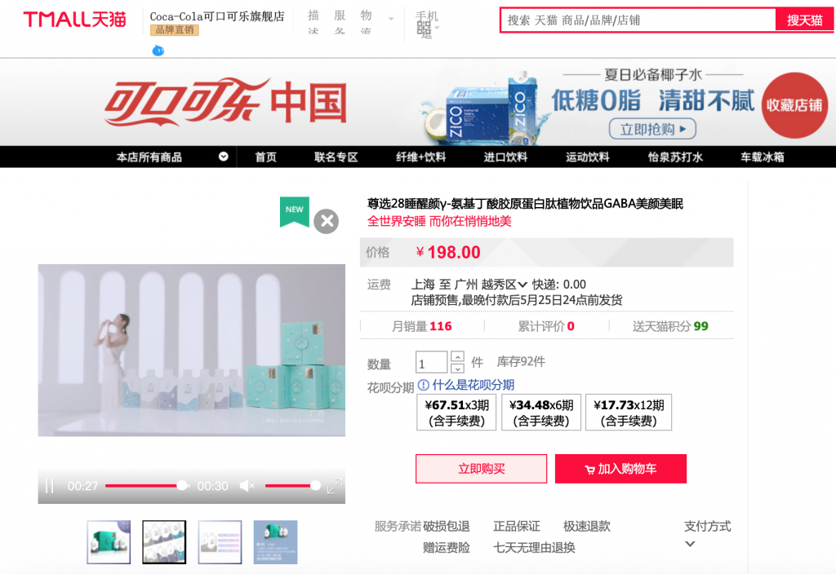Image resolution: width=836 pixels, height=574 pixels.
Task: Open the 什么是花呗分期 link
Action: (x=473, y=385)
